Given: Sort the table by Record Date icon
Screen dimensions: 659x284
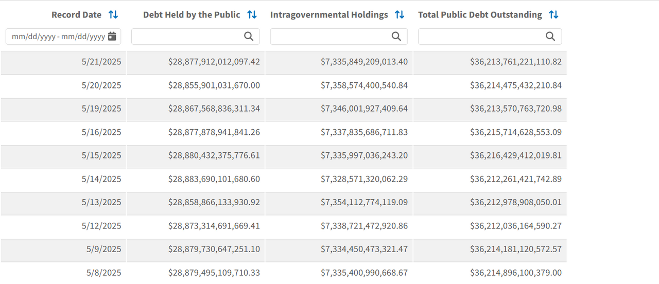Looking at the screenshot, I should tap(113, 15).
